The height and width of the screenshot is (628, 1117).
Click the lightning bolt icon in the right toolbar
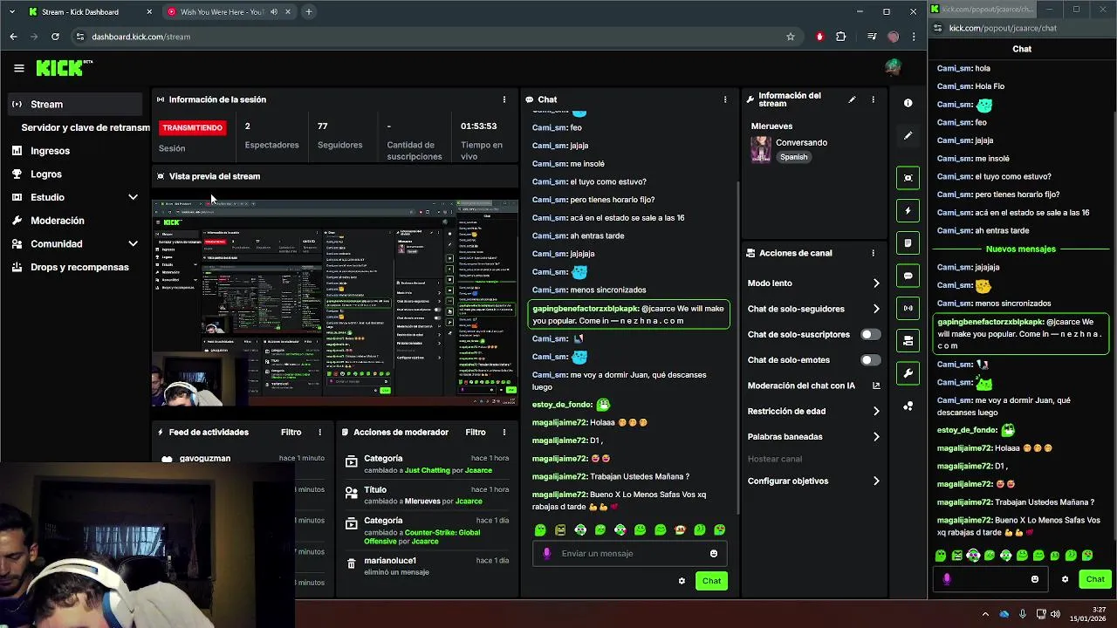point(908,210)
